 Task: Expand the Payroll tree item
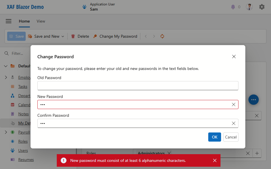pos(6,132)
